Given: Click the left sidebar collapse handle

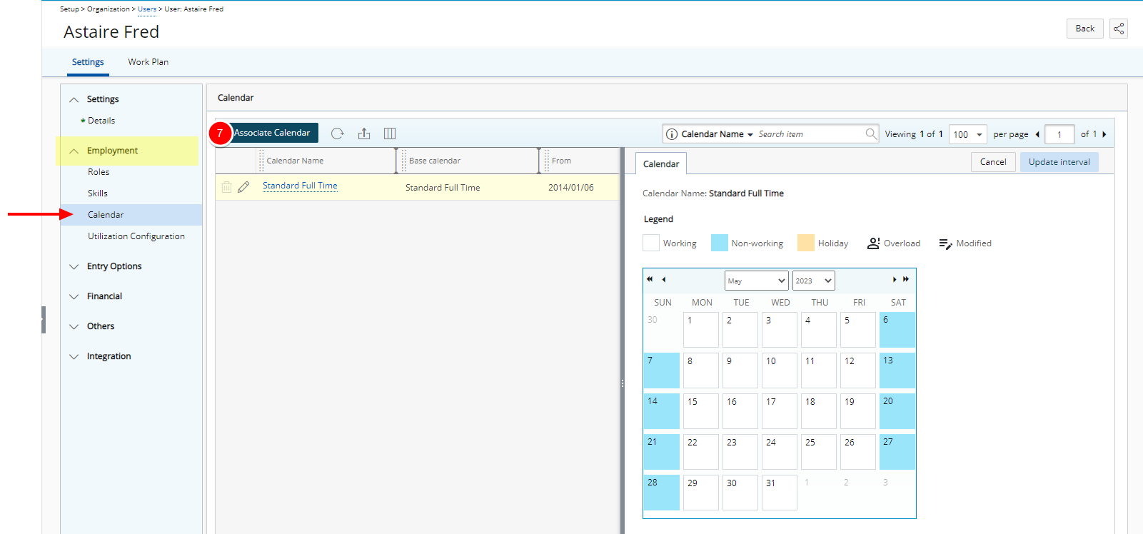Looking at the screenshot, I should (44, 320).
